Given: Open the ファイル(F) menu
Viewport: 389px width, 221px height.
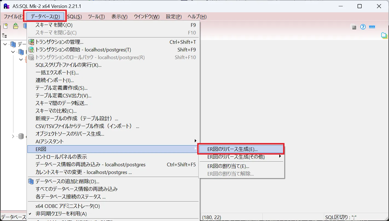Looking at the screenshot, I should pyautogui.click(x=13, y=17).
